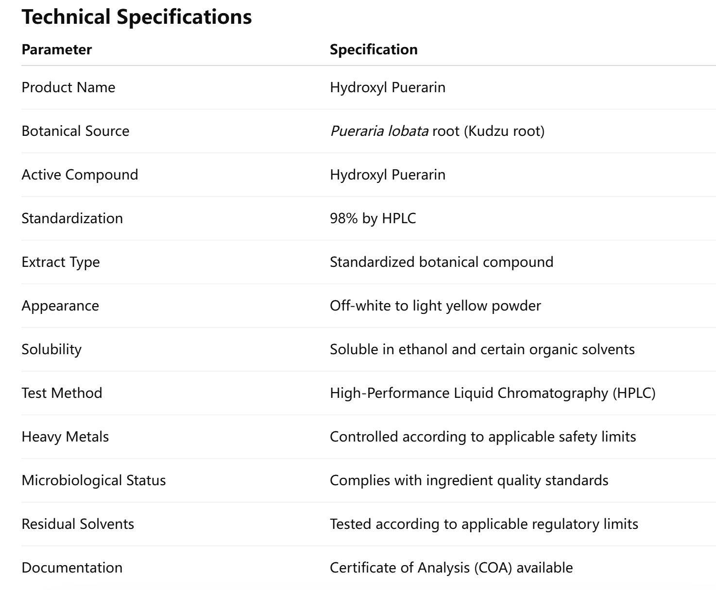
Task: Click the Microbiological Status label
Action: [x=94, y=480]
